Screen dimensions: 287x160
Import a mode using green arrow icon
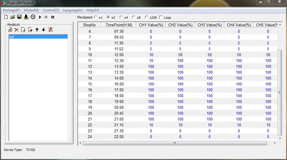pyautogui.click(x=23, y=30)
